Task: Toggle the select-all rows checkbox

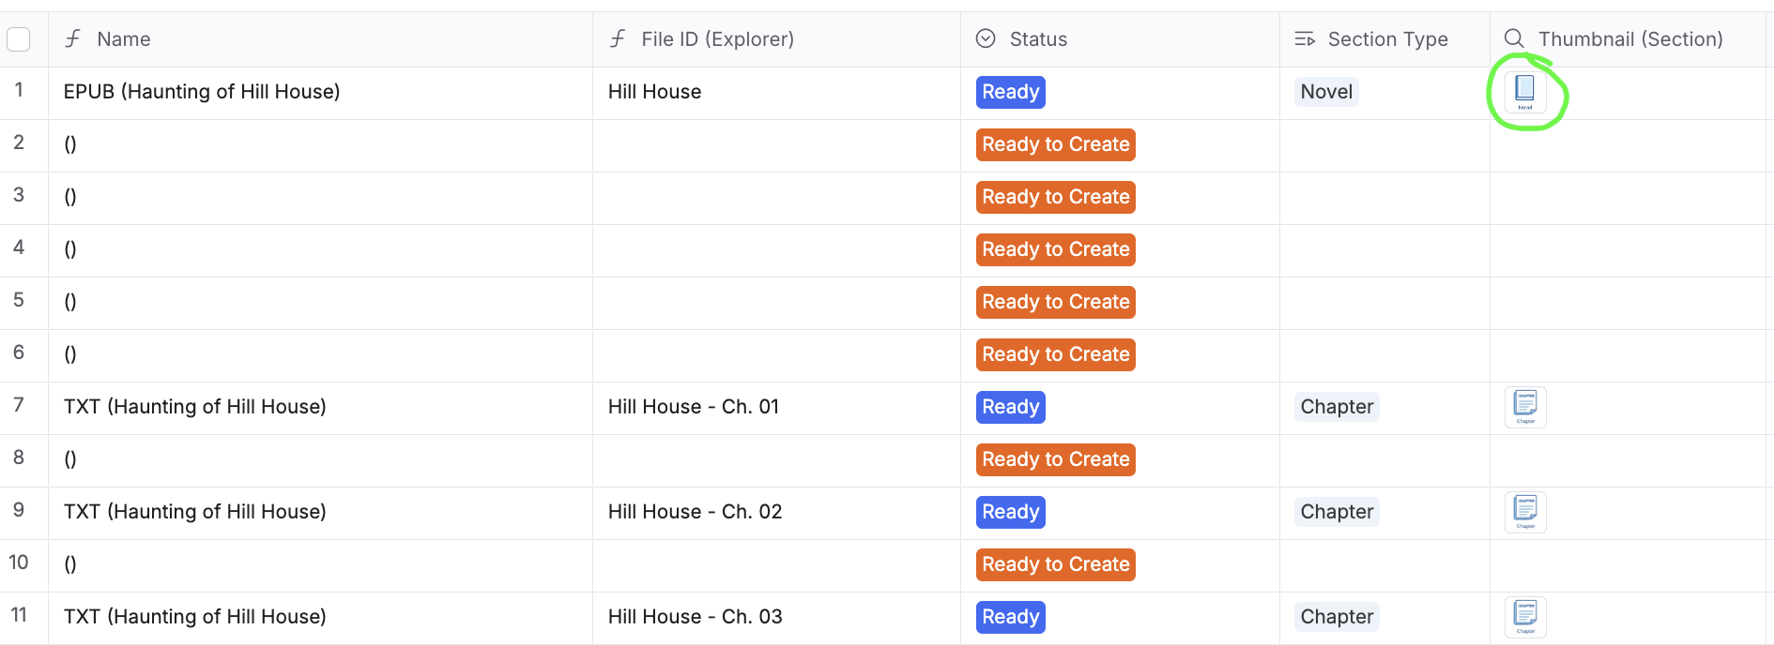Action: 19,39
